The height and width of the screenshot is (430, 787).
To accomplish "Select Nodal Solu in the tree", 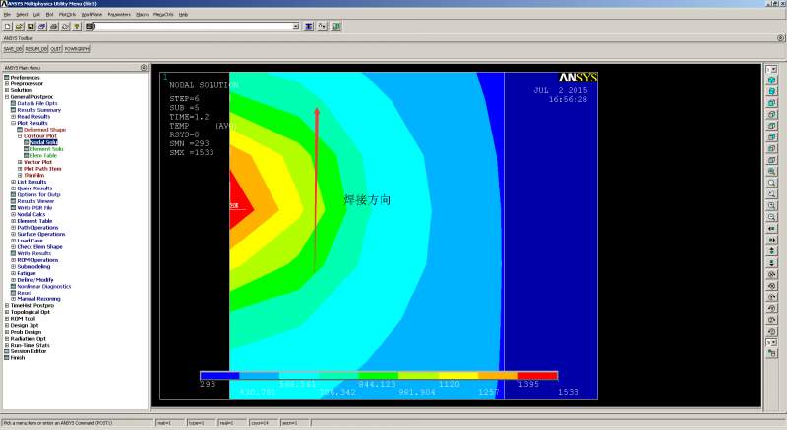I will point(44,142).
